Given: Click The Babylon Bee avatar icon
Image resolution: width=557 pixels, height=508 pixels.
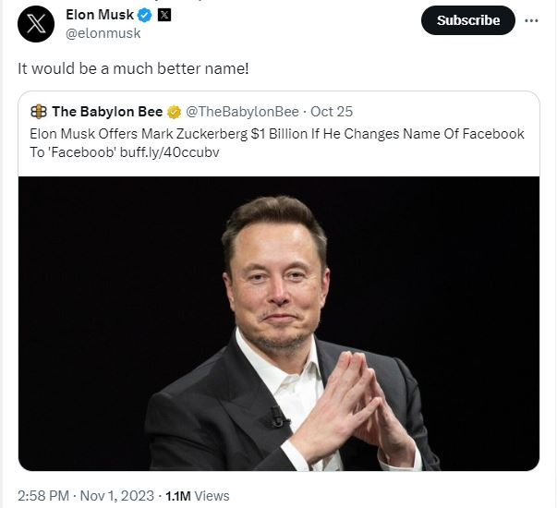Looking at the screenshot, I should [38, 112].
